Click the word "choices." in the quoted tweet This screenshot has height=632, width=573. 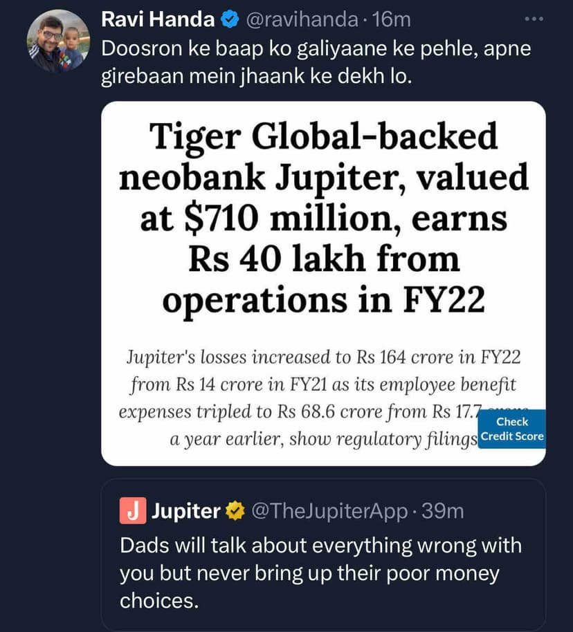click(x=159, y=600)
